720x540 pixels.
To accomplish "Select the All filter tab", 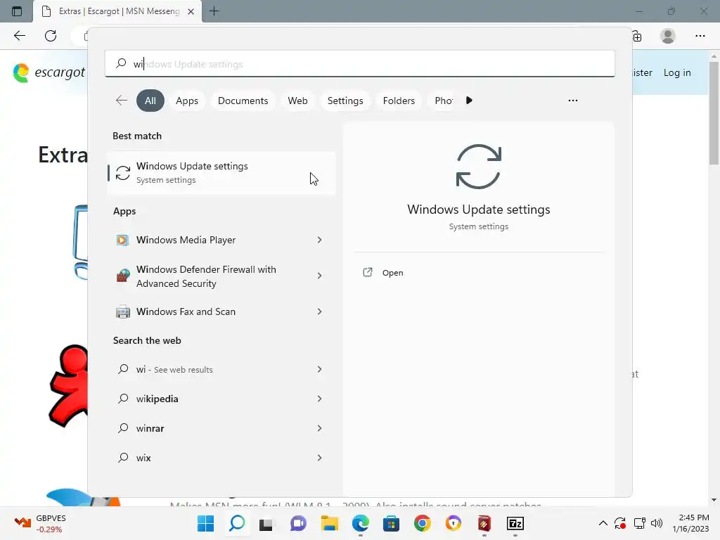I will 150,101.
